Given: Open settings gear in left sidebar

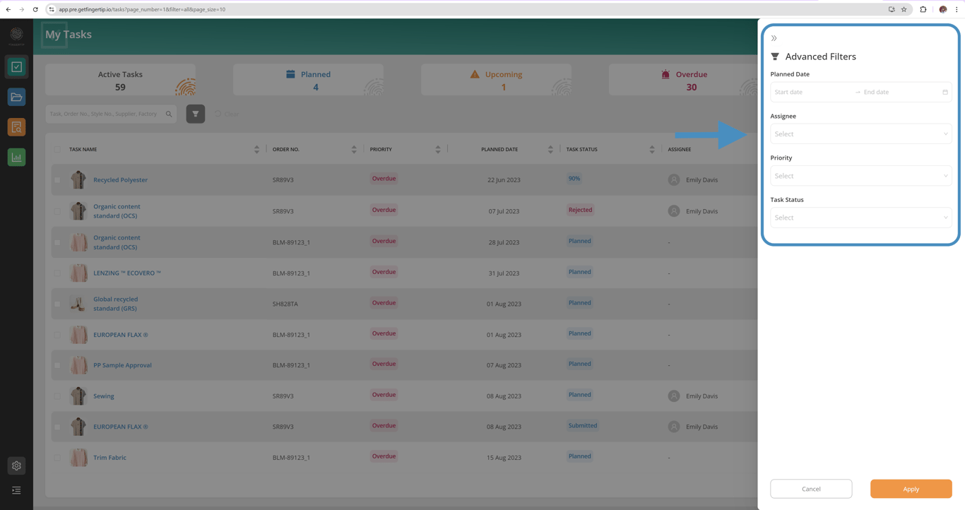Looking at the screenshot, I should click(x=16, y=465).
